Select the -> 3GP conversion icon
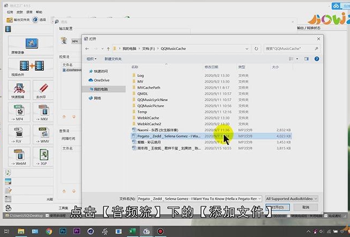The width and height of the screenshot is (350, 237). pos(43,157)
